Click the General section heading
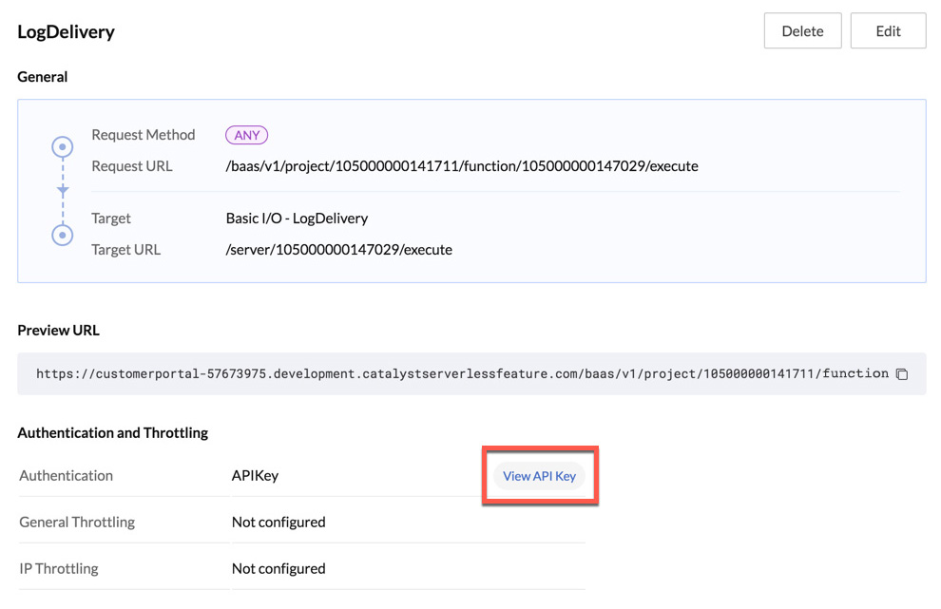This screenshot has width=941, height=609. [x=42, y=76]
